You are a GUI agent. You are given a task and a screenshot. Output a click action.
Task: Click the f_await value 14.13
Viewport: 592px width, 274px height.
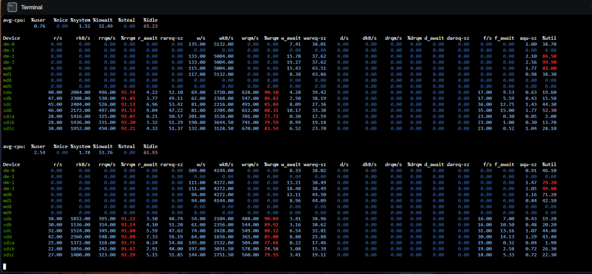click(x=507, y=237)
